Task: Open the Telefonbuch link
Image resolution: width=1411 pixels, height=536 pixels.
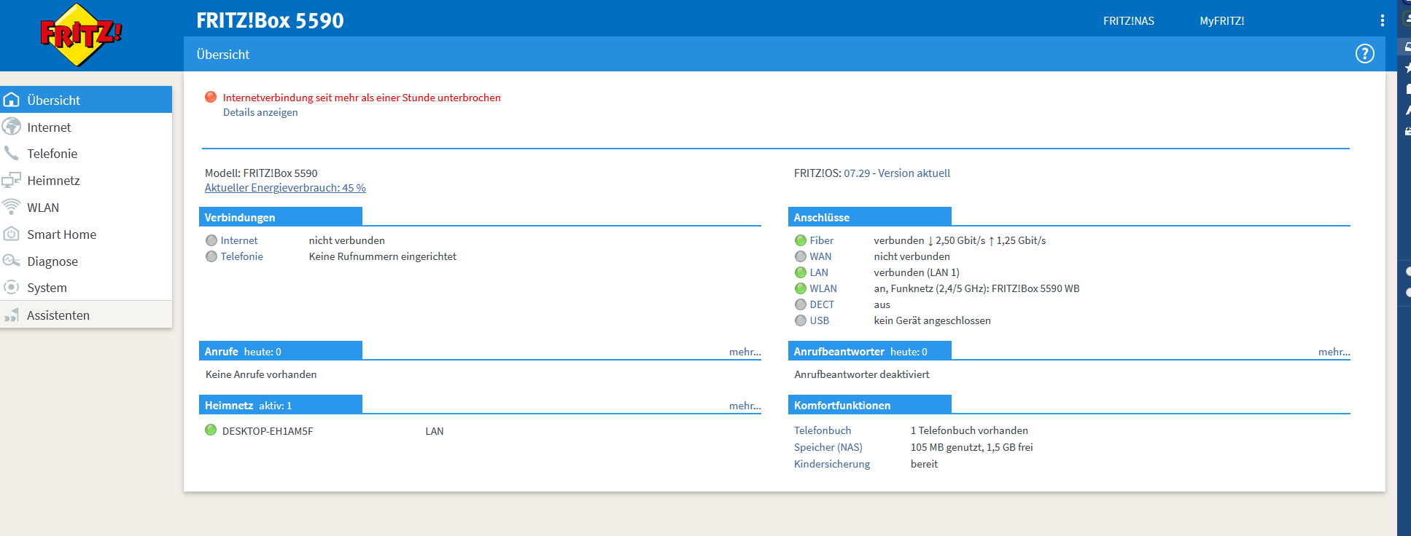Action: 823,430
